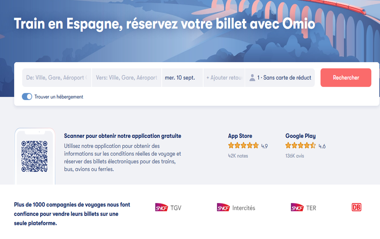Click the 42K notes text
Image resolution: width=380 pixels, height=239 pixels.
[238, 156]
